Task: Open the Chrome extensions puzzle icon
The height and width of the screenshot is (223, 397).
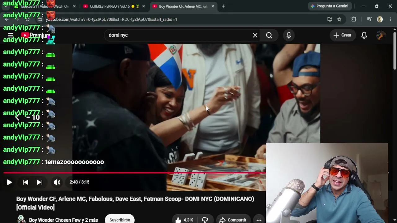Action: pos(354,19)
